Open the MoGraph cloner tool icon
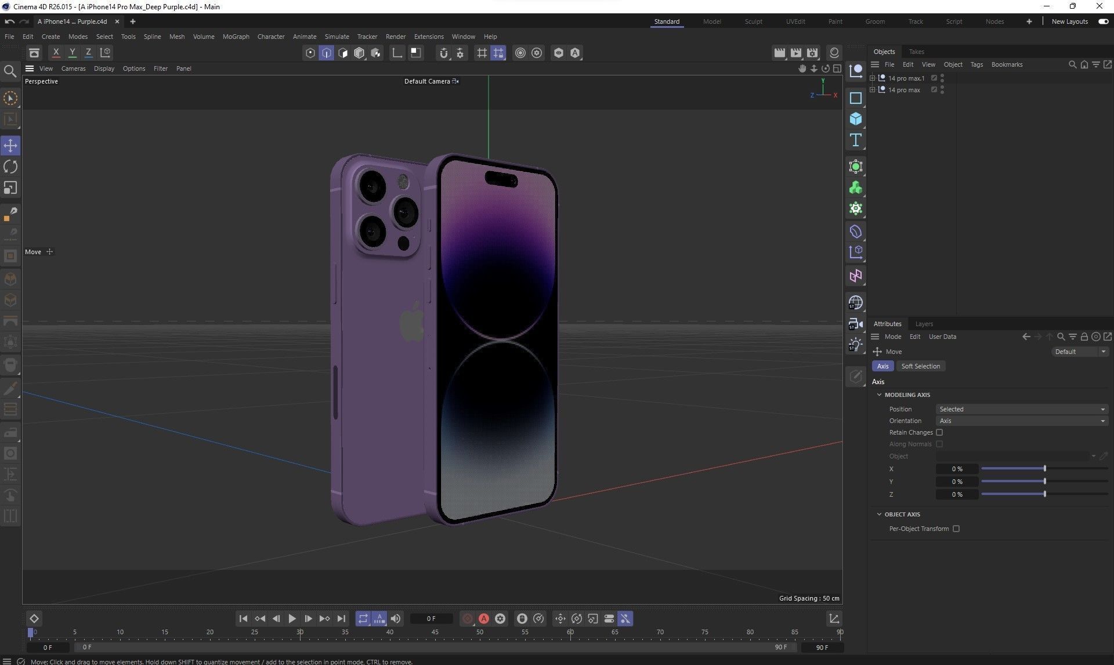 tap(856, 187)
